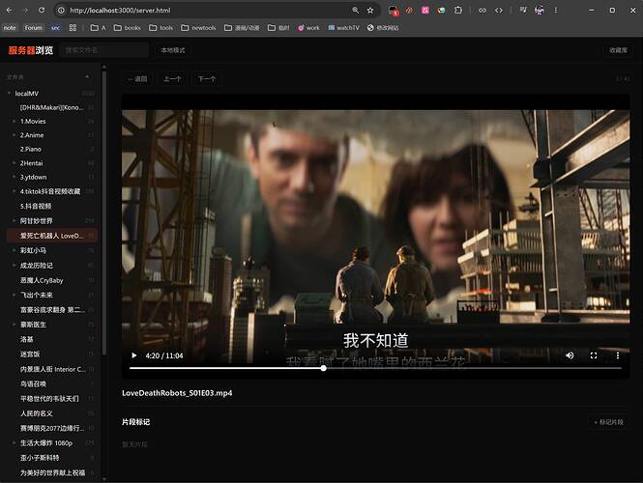Image resolution: width=643 pixels, height=483 pixels.
Task: Select the [DHR&Makari][Kono... folder
Action: tap(52, 107)
